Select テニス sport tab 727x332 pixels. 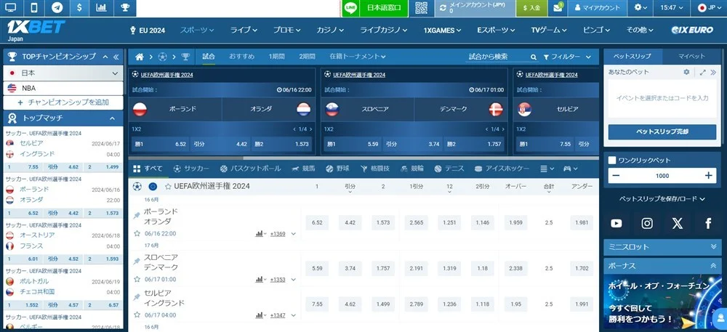click(449, 169)
